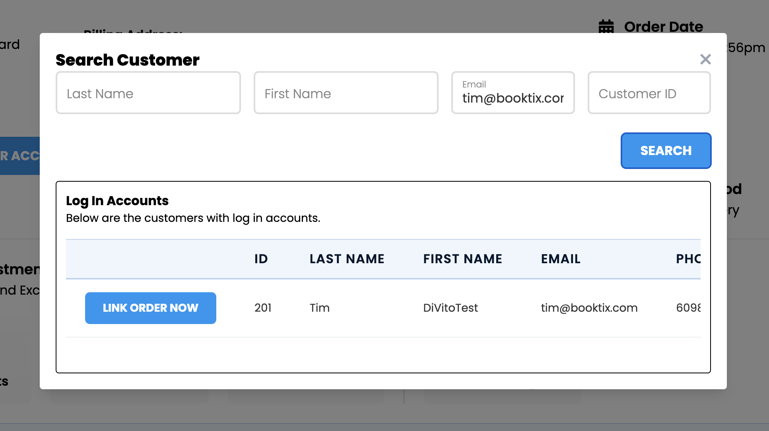Click the Log In Accounts heading
The height and width of the screenshot is (431, 769).
[x=117, y=201]
